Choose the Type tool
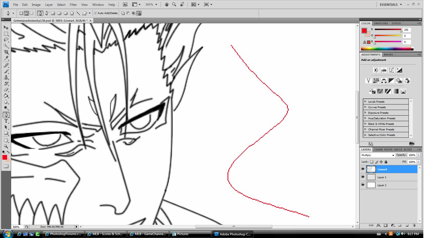Viewport: 427px width, 238px height. pos(6,121)
